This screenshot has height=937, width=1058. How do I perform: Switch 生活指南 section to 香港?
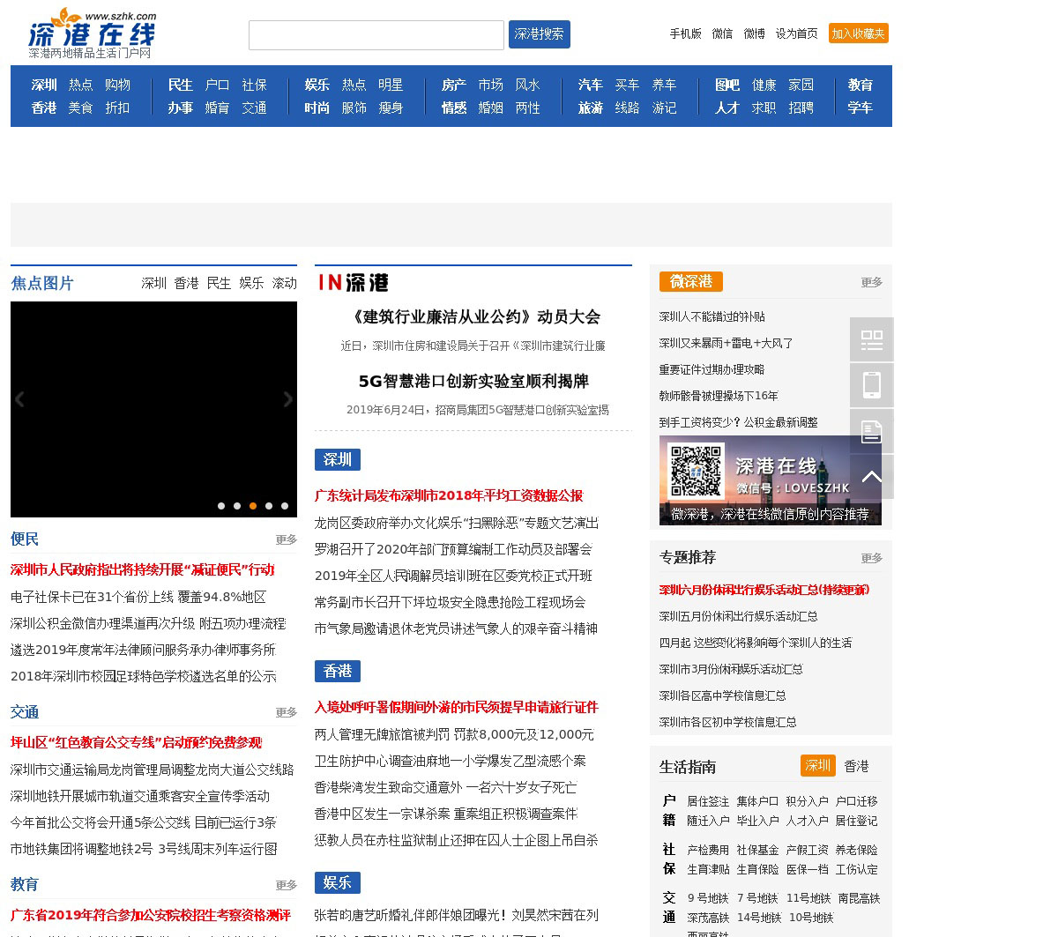click(x=855, y=766)
